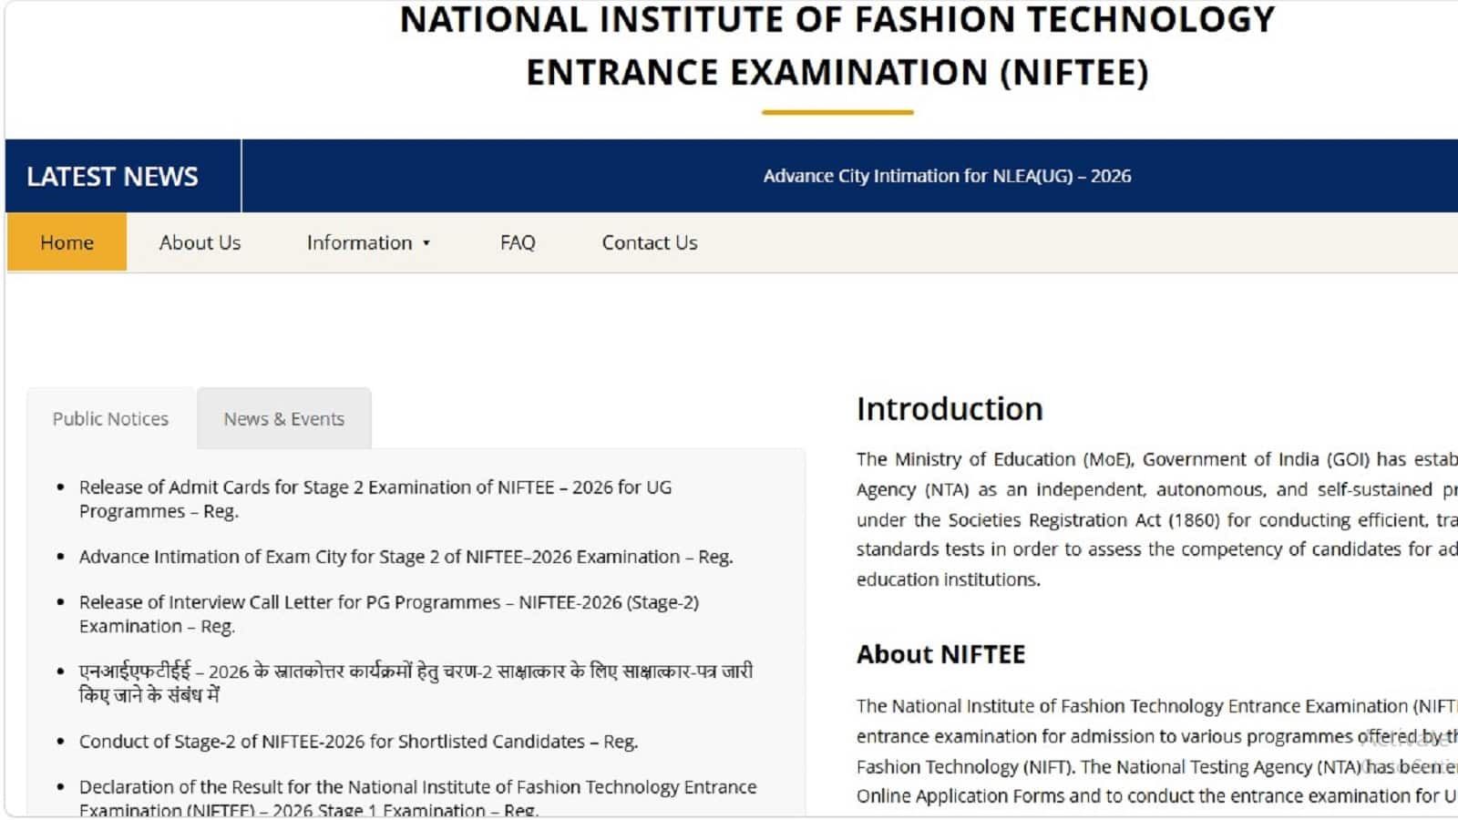Click the About NIFTEE heading
The image size is (1458, 820).
coord(940,654)
